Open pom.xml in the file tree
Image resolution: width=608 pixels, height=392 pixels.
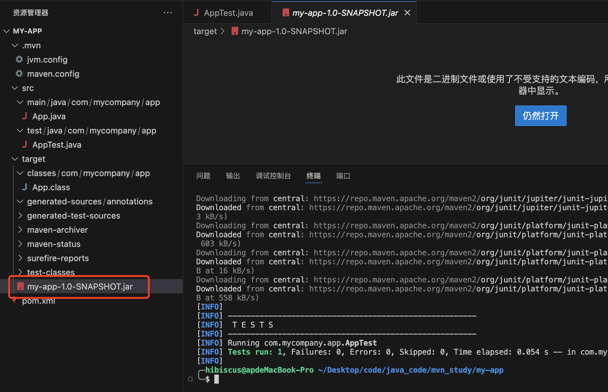tap(38, 301)
